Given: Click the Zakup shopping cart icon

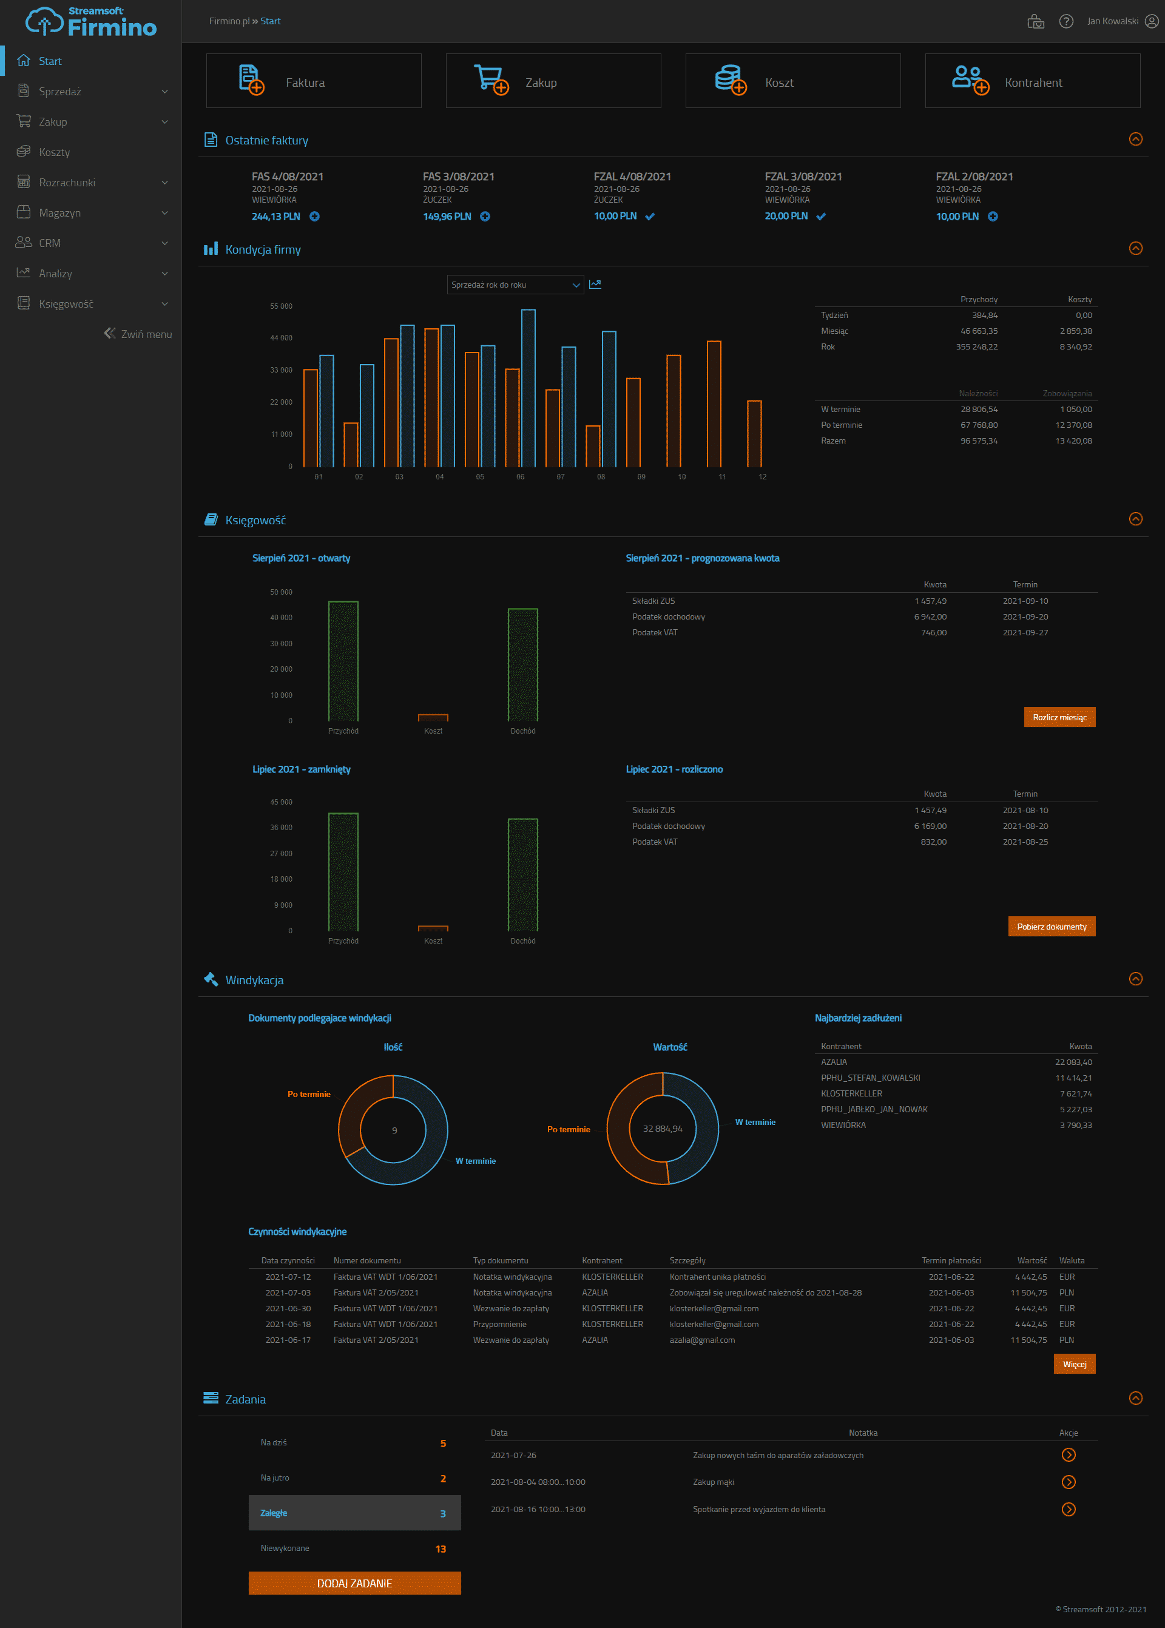Looking at the screenshot, I should click(491, 79).
